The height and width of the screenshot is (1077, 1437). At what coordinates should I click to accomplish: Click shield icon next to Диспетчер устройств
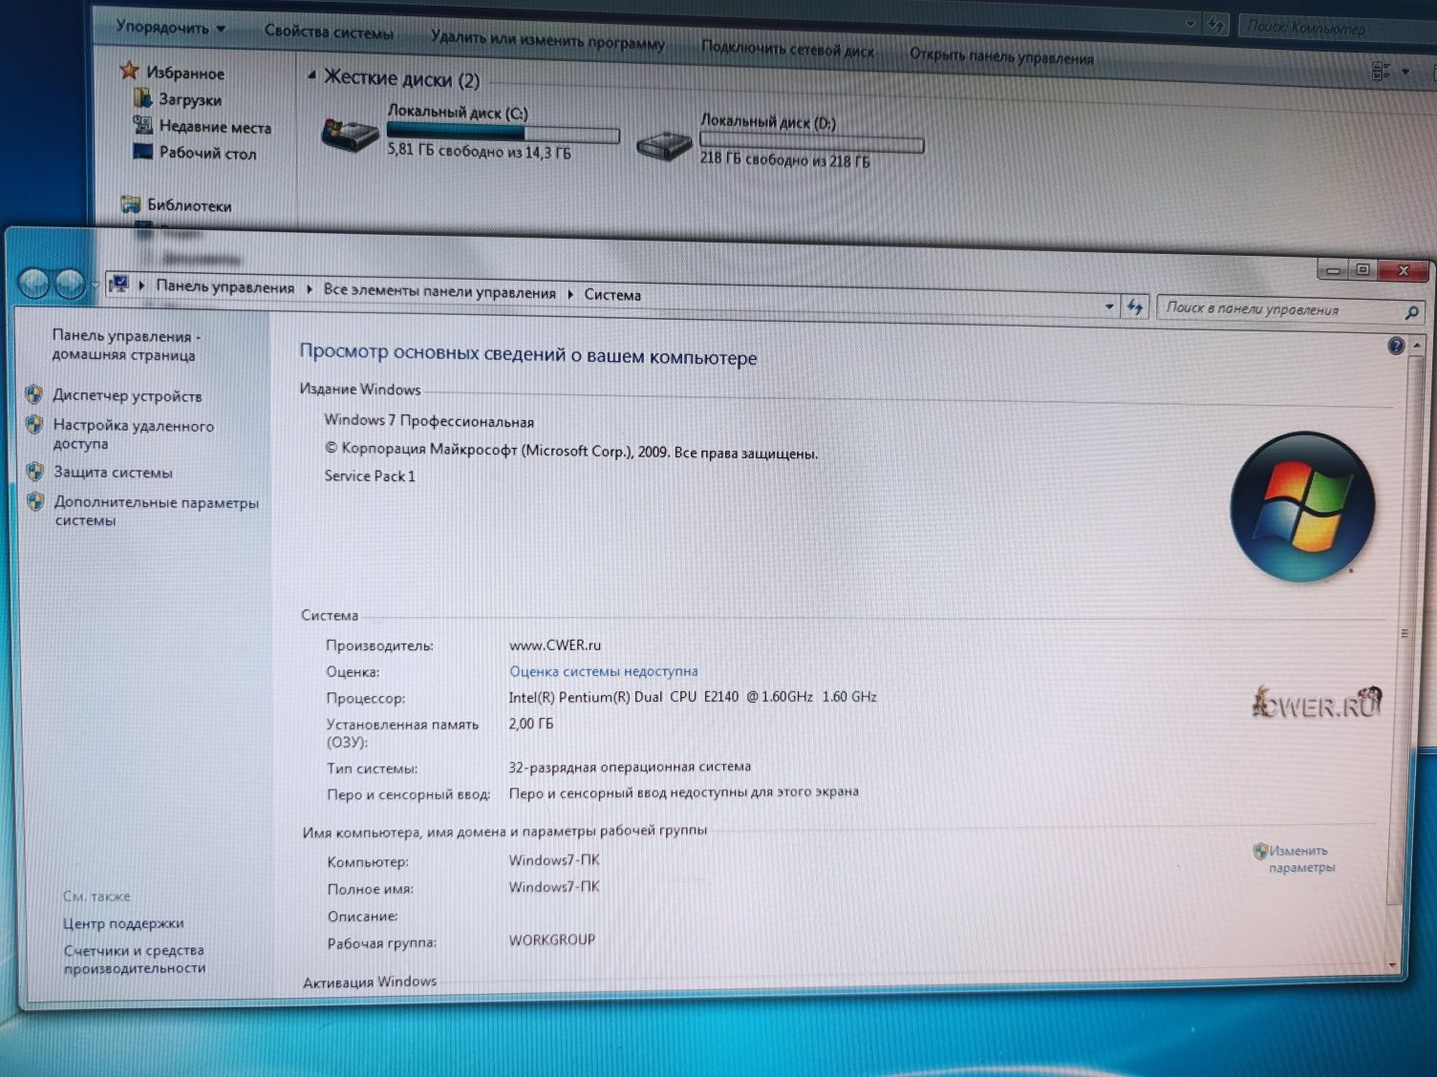point(34,394)
